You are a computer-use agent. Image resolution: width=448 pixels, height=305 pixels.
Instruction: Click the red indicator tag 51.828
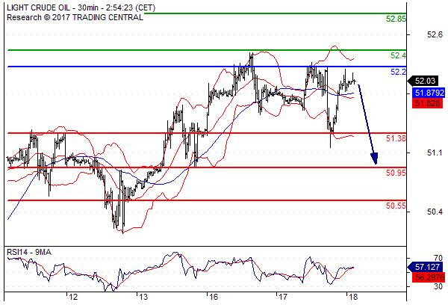tap(427, 103)
